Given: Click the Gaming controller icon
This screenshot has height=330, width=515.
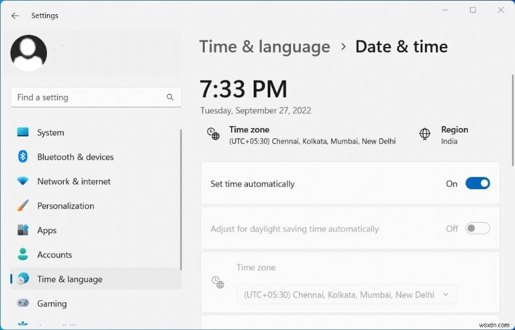Looking at the screenshot, I should (23, 304).
